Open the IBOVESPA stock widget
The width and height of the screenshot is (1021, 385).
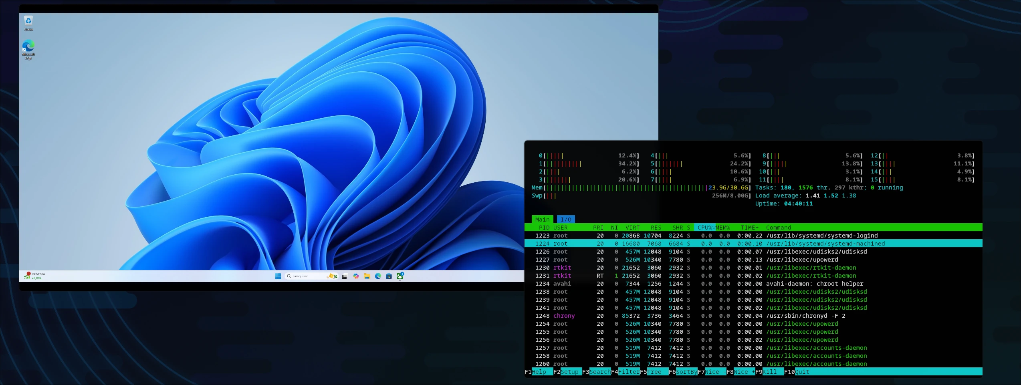pos(34,276)
